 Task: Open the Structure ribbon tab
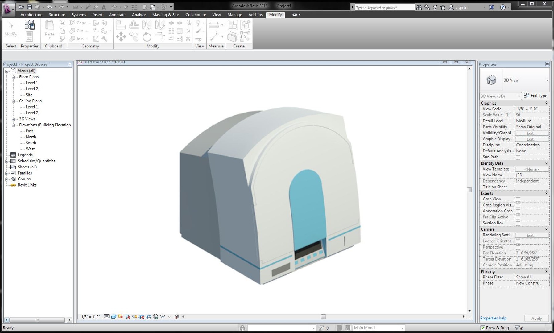[x=57, y=15]
